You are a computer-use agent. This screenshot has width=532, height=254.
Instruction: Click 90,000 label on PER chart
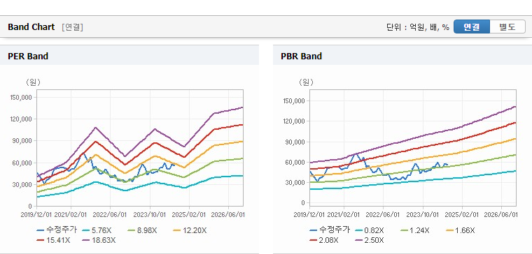pyautogui.click(x=22, y=141)
